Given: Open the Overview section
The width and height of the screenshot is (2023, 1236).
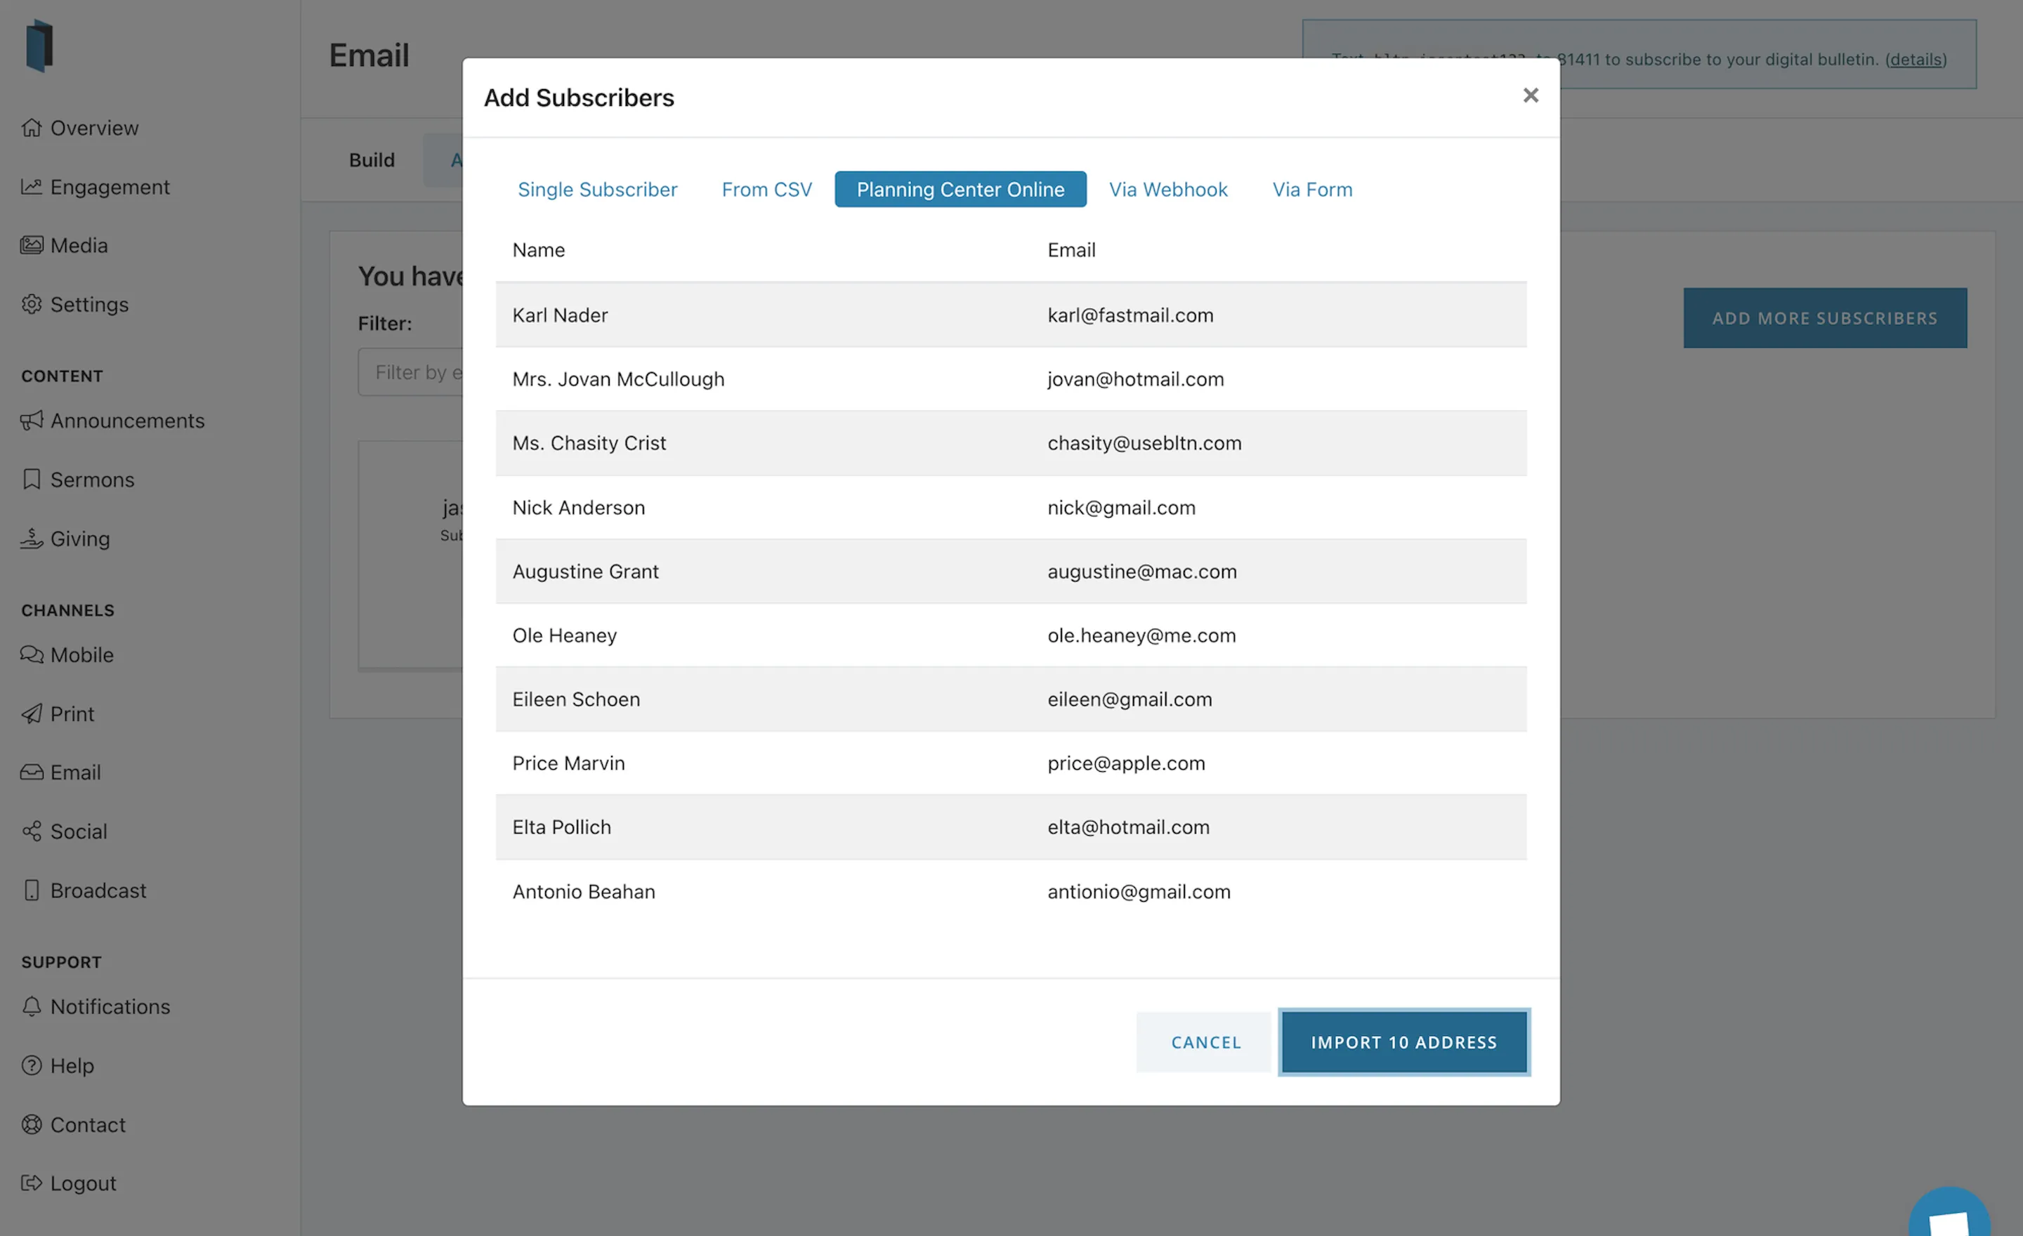Looking at the screenshot, I should click(x=93, y=128).
